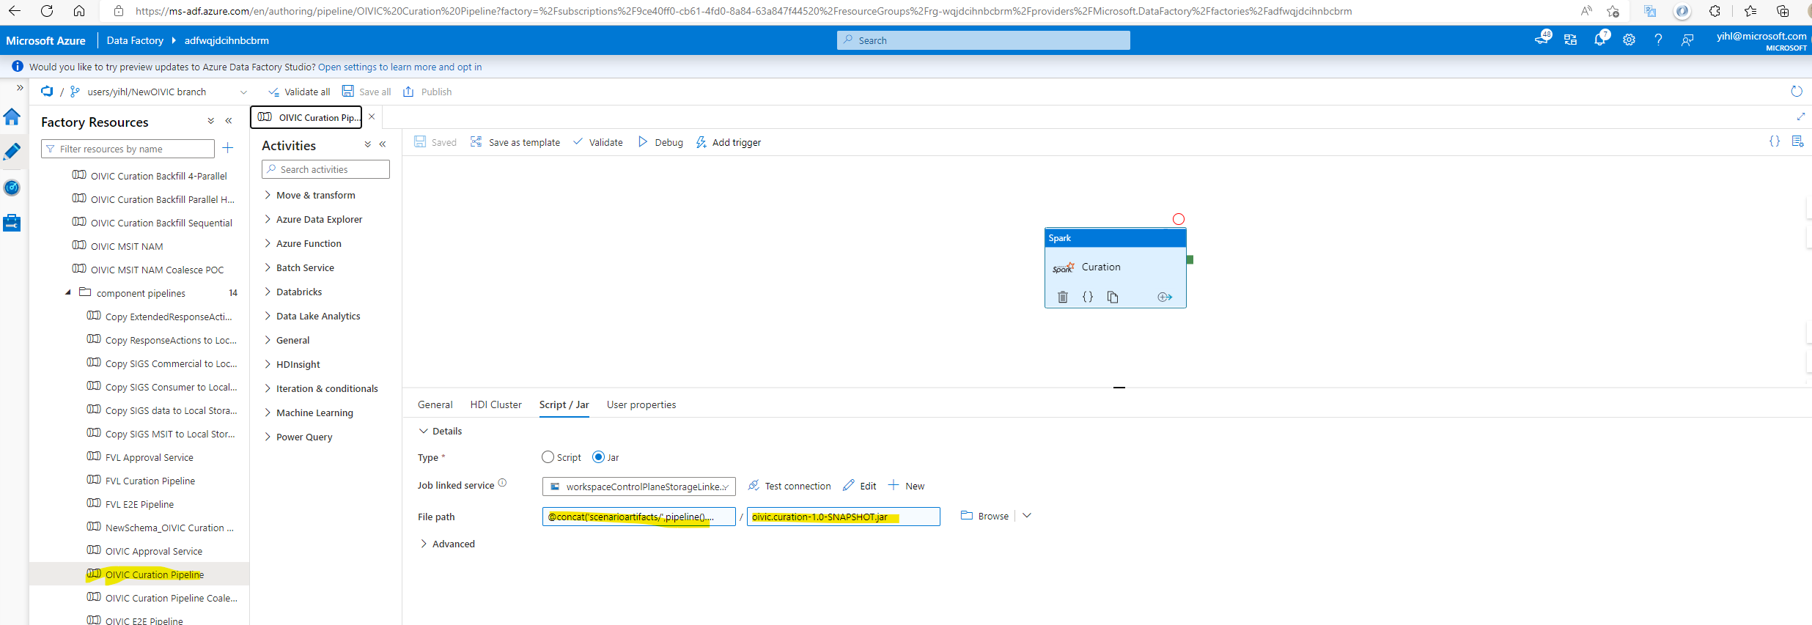Switch Data Factory icon in header
The width and height of the screenshot is (1812, 625).
[x=1570, y=40]
